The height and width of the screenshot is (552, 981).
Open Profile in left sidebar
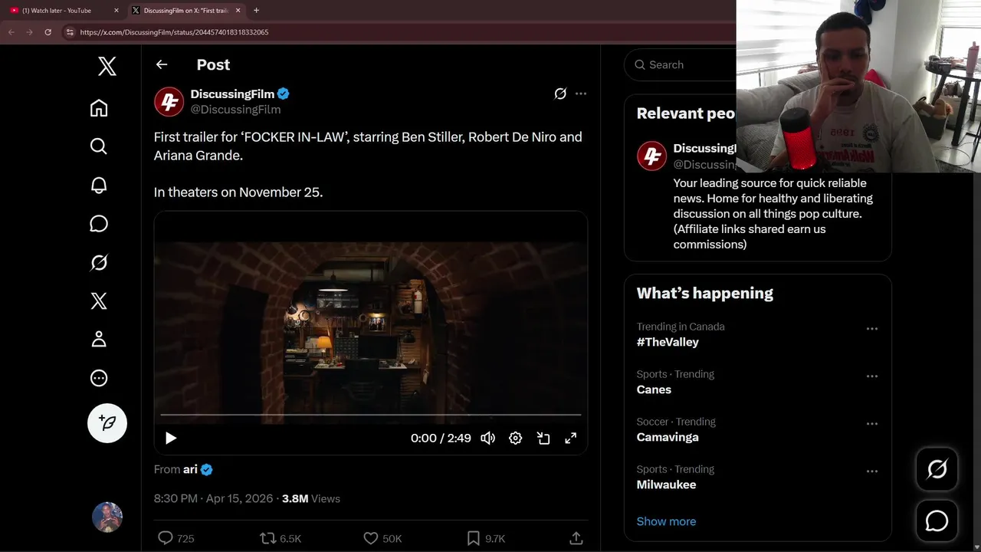pos(99,339)
